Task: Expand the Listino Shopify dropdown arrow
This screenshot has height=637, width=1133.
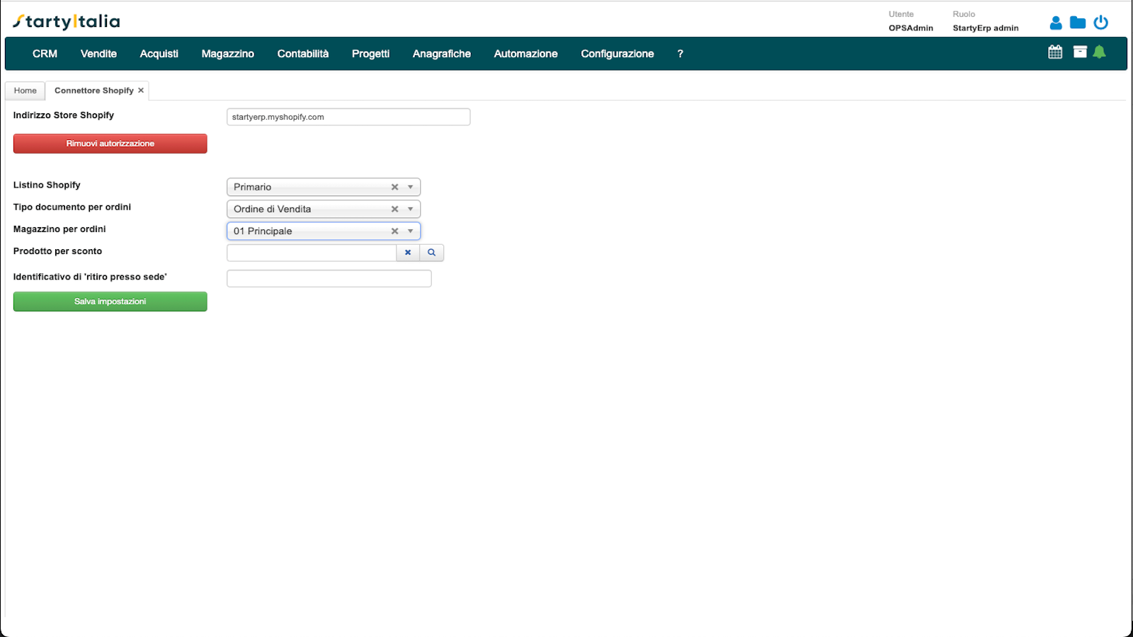Action: click(x=410, y=187)
